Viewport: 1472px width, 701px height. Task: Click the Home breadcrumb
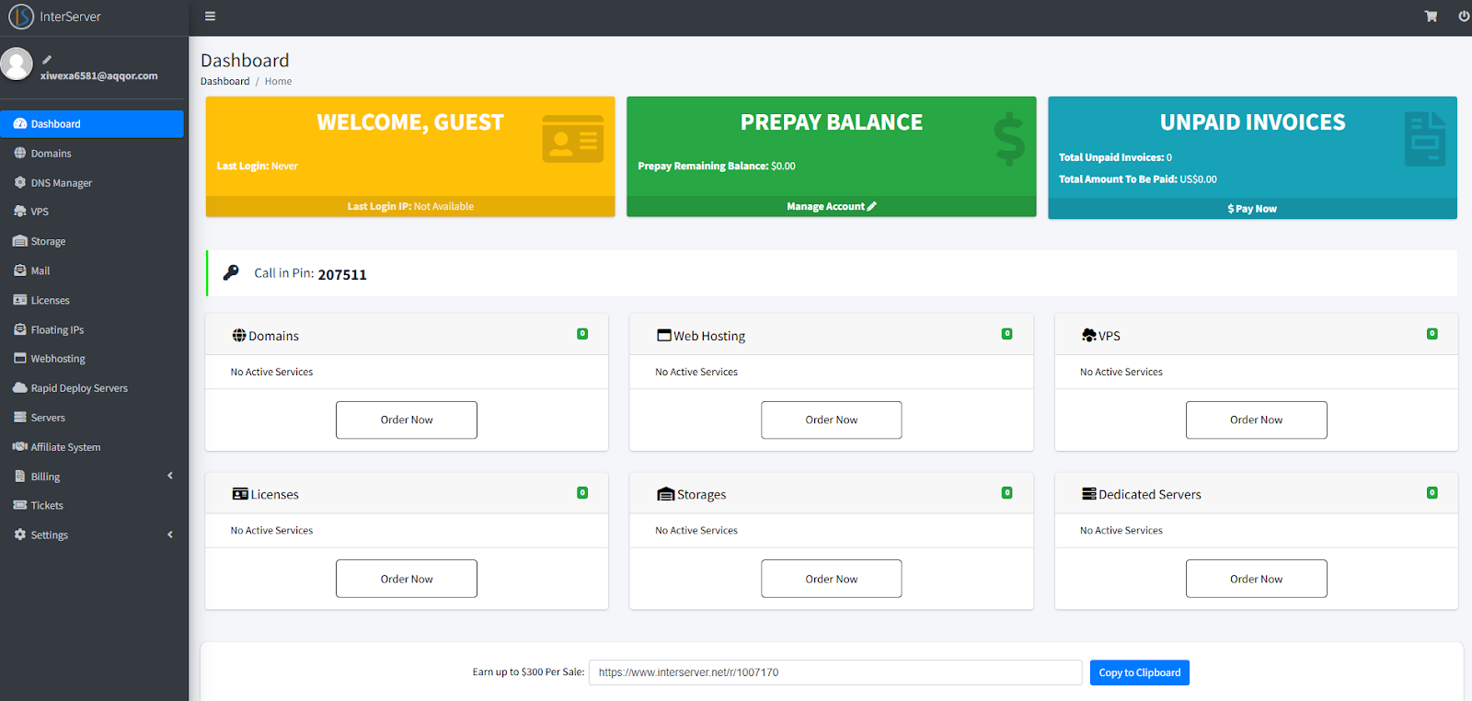pyautogui.click(x=278, y=81)
